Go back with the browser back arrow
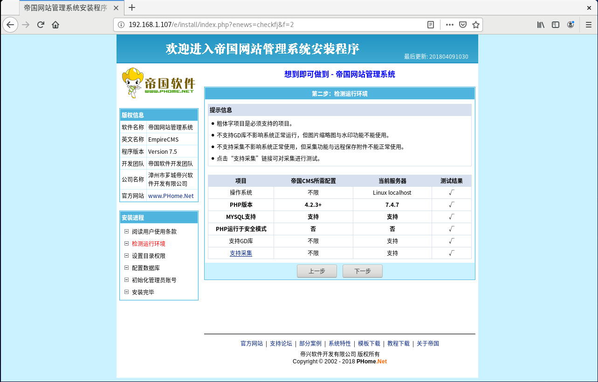 (10, 25)
